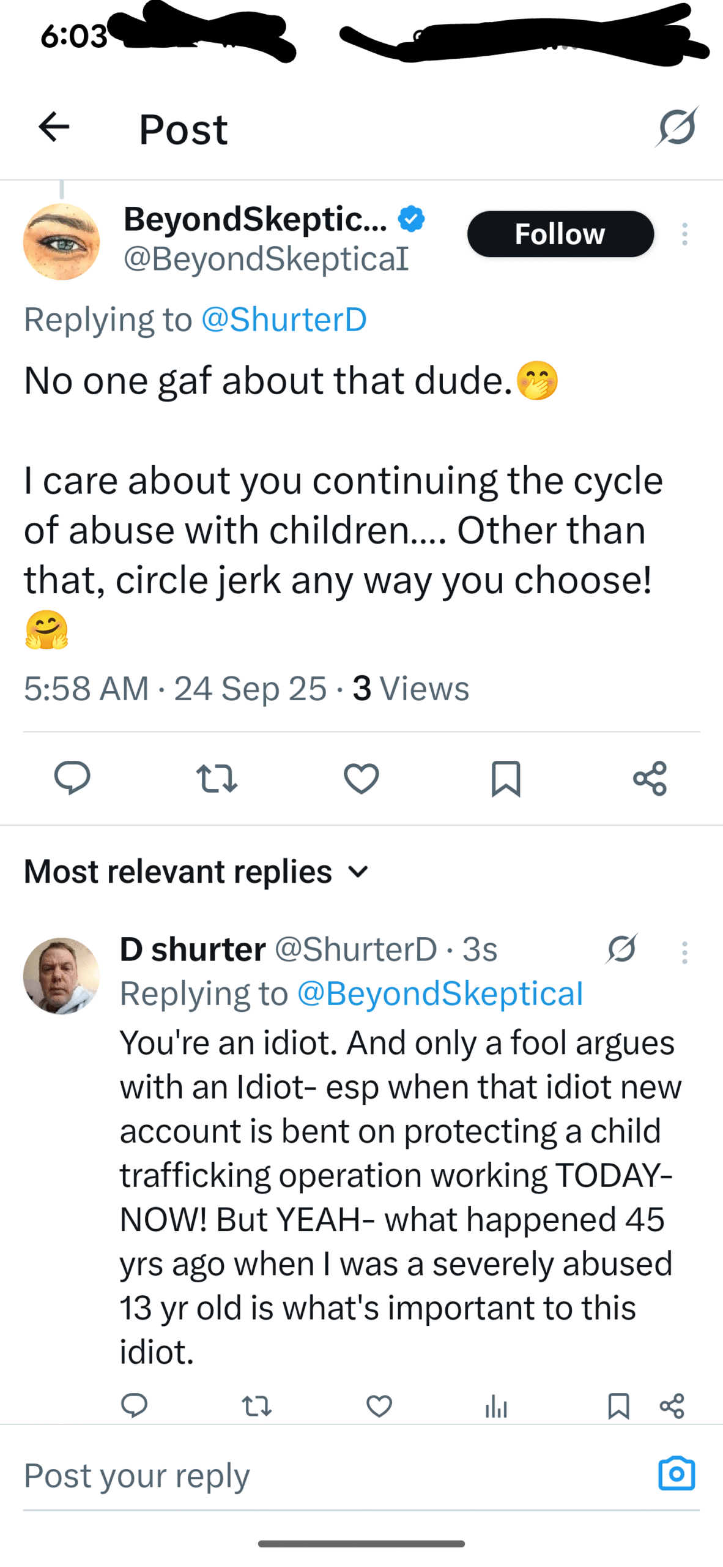This screenshot has height=1567, width=723.
Task: Repost the main BeyondSkeptical post
Action: click(x=217, y=778)
